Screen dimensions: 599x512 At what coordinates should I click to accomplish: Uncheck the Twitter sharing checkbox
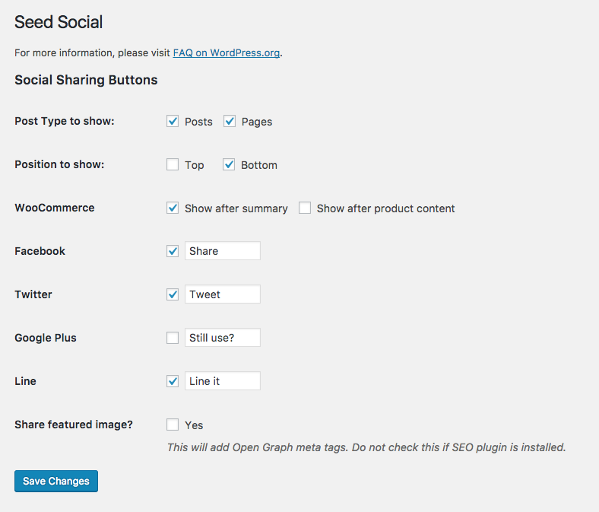click(x=173, y=294)
